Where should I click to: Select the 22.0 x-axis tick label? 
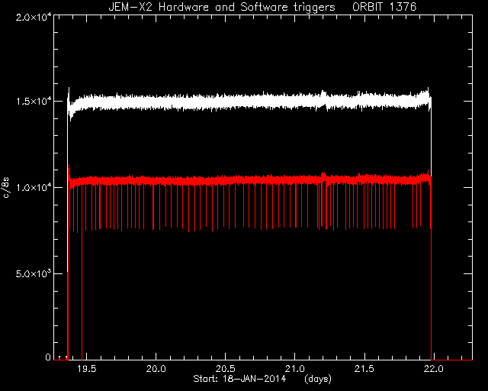pyautogui.click(x=434, y=369)
